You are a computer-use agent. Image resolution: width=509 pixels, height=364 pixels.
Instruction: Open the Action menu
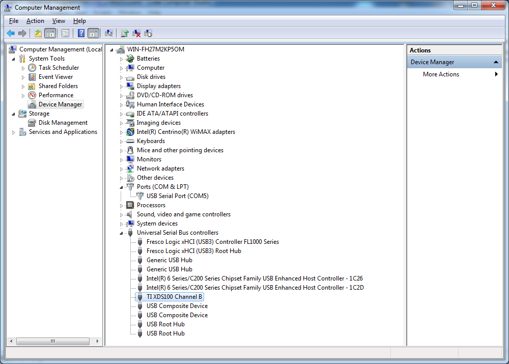pos(35,21)
